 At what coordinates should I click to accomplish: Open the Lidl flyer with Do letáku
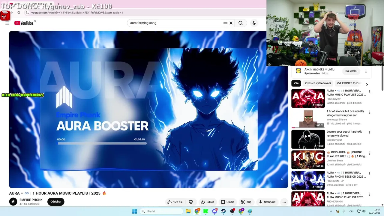351,71
